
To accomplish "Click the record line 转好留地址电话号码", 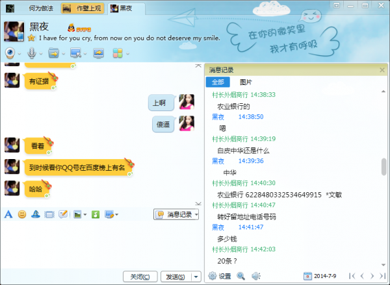I will pyautogui.click(x=246, y=217).
